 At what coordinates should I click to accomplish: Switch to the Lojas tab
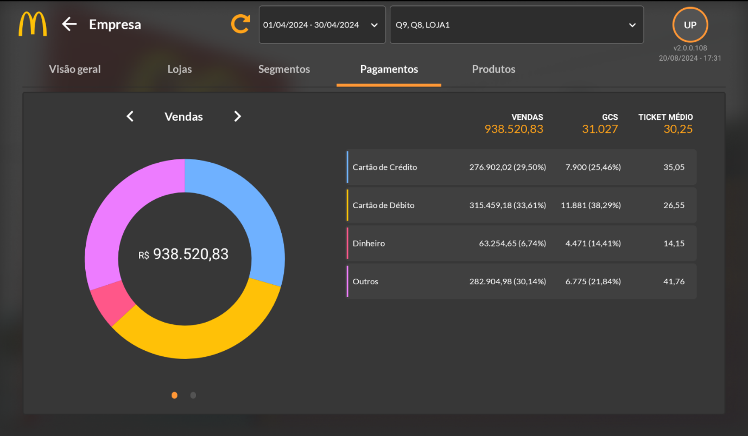[180, 69]
